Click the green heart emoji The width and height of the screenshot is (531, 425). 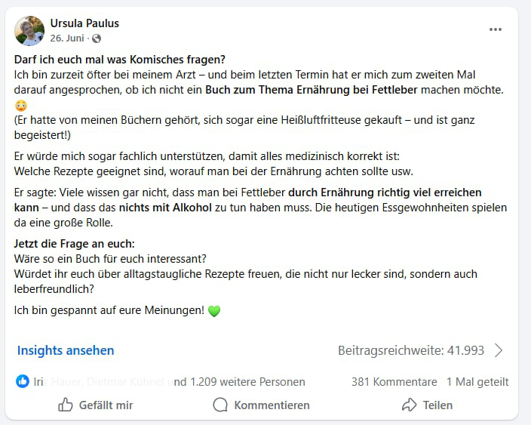point(214,310)
